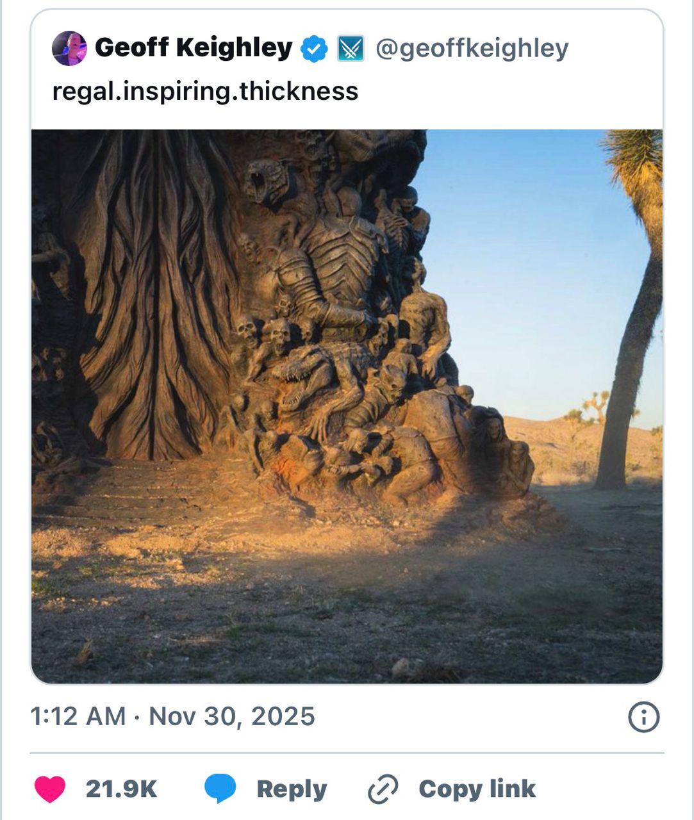Open the @geoffkeighley handle link
Screen dimensions: 694x820
click(472, 48)
